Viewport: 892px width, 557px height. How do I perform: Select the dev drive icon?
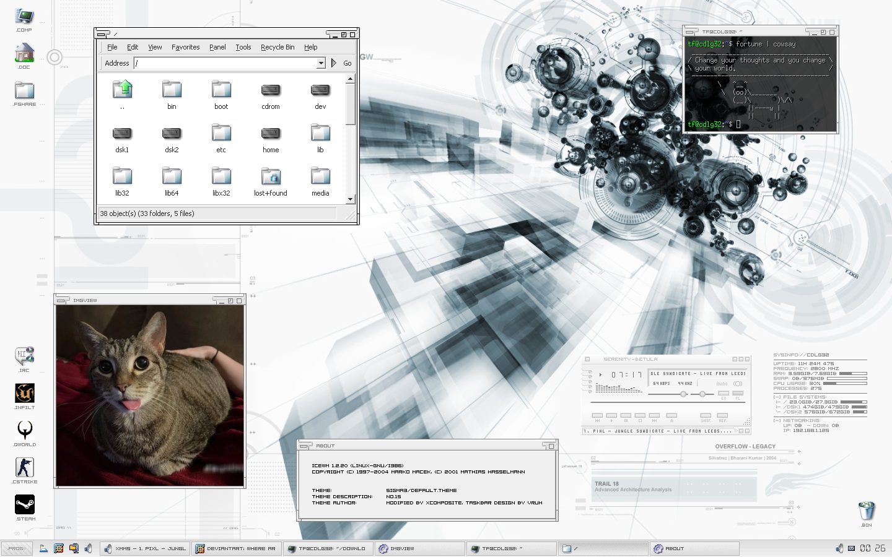pos(320,90)
